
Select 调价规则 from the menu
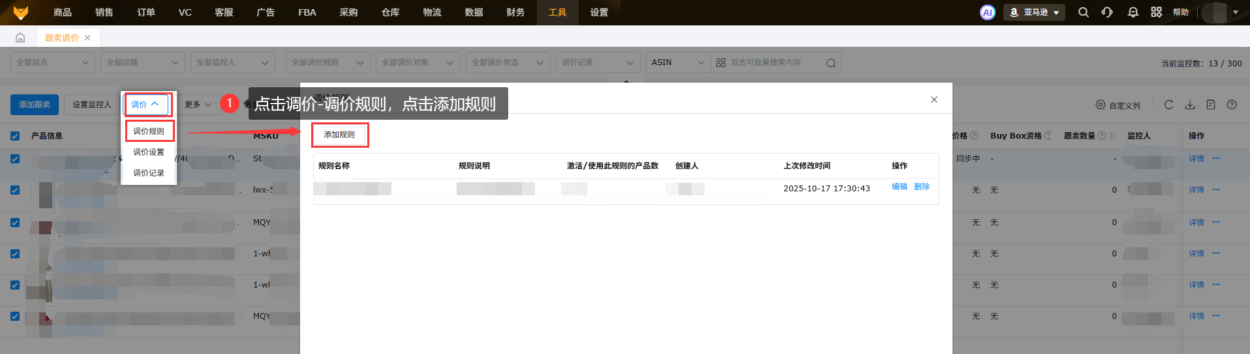pos(149,131)
